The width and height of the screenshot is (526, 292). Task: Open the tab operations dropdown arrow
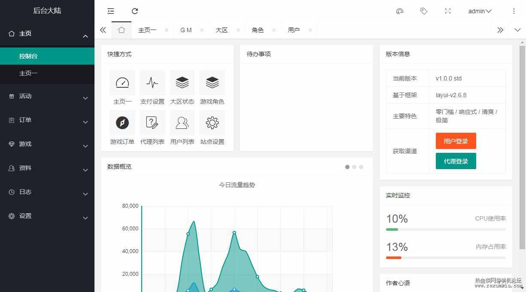pos(517,30)
